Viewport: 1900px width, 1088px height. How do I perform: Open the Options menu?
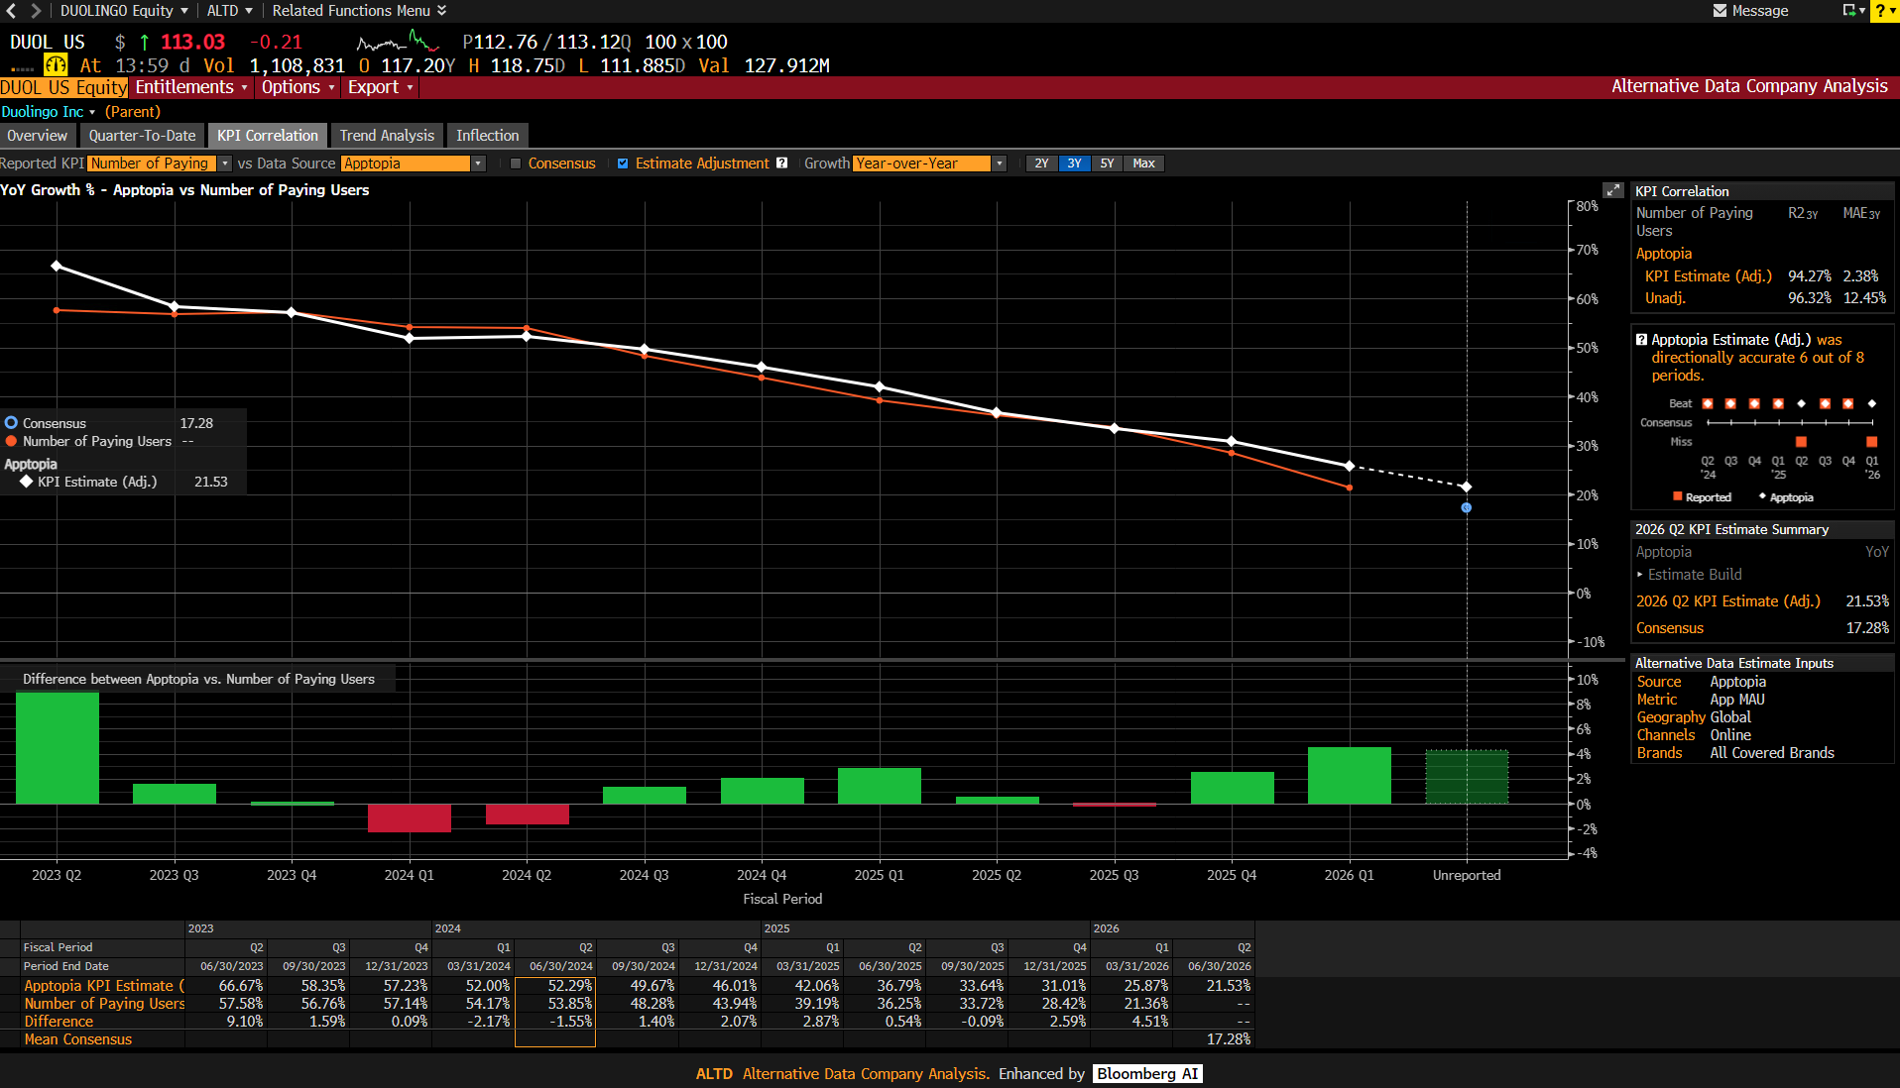coord(297,87)
